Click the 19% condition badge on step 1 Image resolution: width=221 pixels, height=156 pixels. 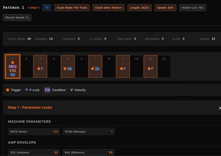click(x=12, y=66)
